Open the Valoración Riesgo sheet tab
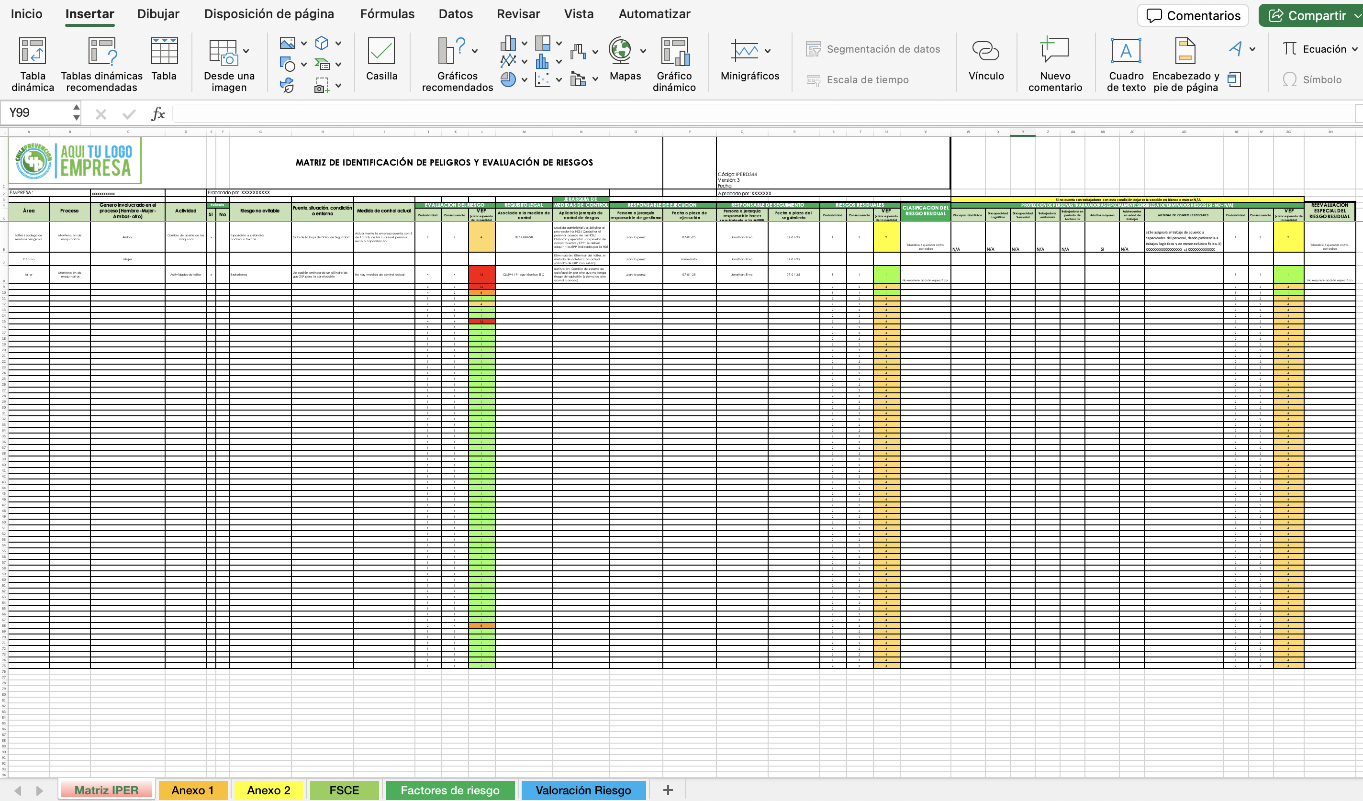This screenshot has height=801, width=1363. pos(583,790)
